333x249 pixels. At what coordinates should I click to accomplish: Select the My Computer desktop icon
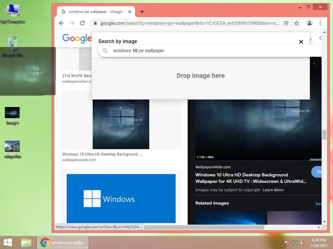click(13, 14)
